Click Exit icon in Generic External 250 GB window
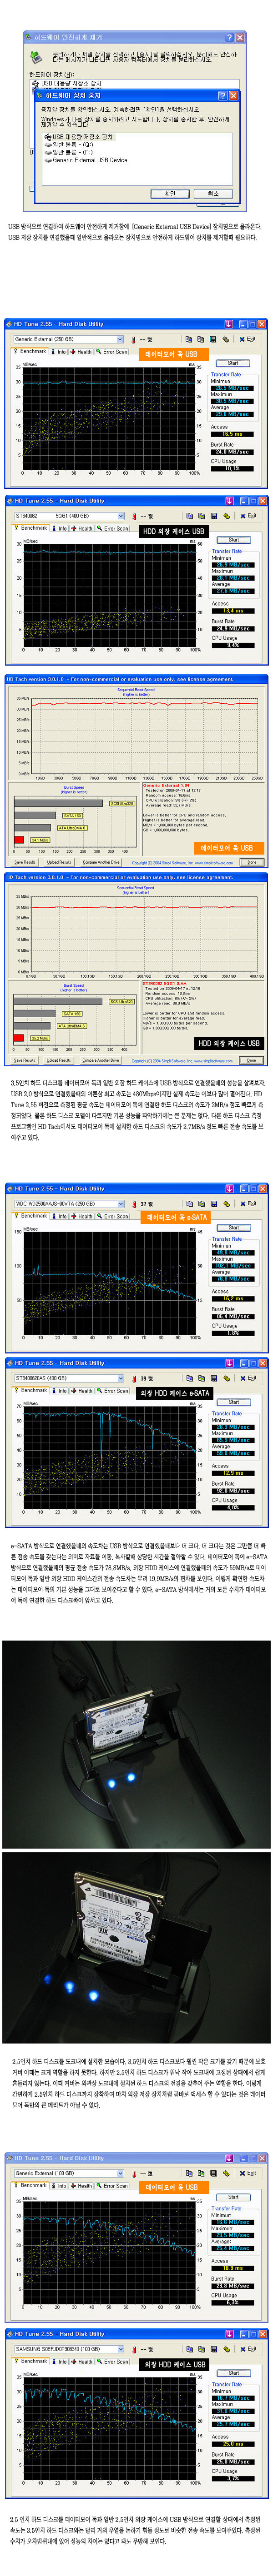The height and width of the screenshot is (2576, 273). click(248, 339)
